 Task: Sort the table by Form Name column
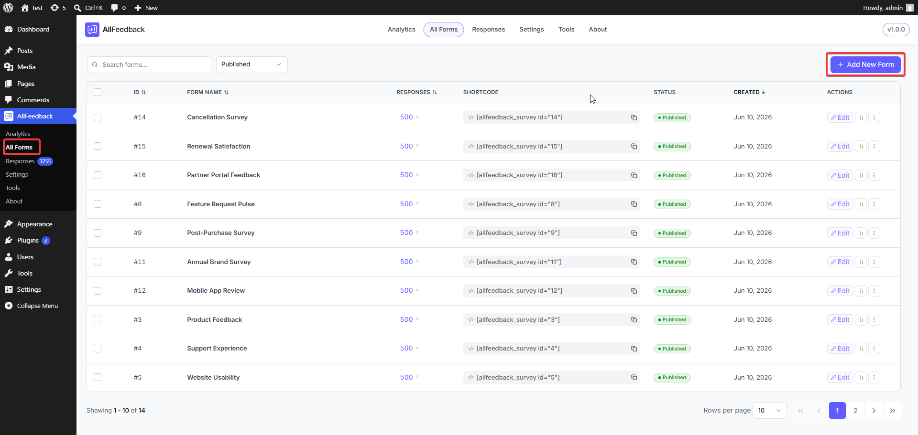[x=208, y=92]
